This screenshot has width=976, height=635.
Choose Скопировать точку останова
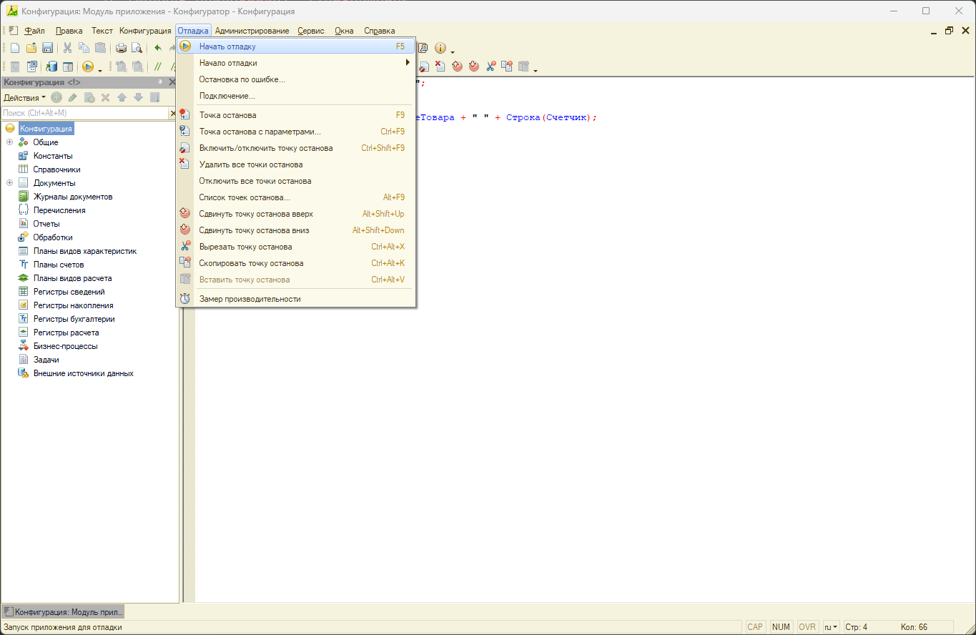tap(296, 263)
